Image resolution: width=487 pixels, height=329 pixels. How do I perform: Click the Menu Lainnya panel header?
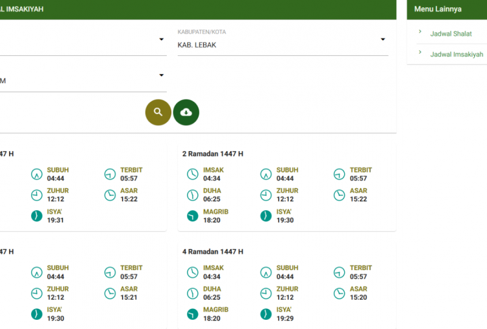click(447, 9)
